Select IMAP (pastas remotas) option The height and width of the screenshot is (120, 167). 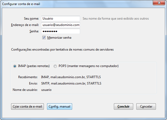point(15,66)
